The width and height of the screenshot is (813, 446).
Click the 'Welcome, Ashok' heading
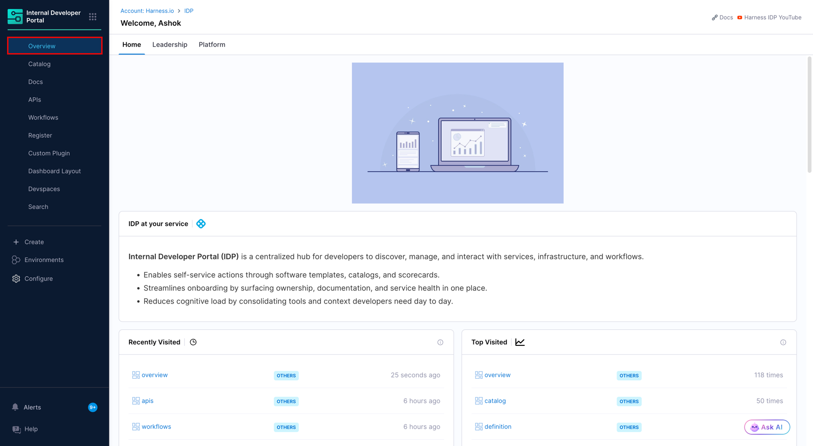pyautogui.click(x=151, y=23)
